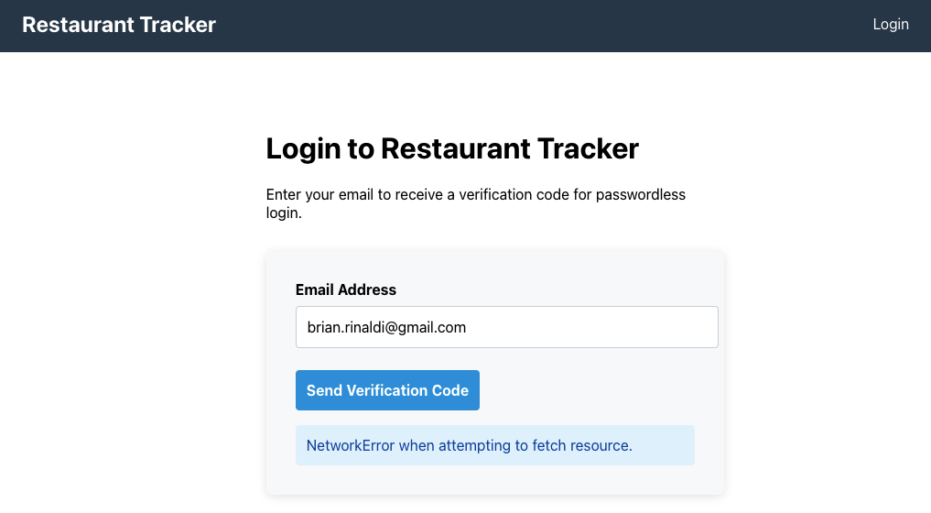Click the Login to Restaurant Tracker heading
931x513 pixels.
click(x=452, y=148)
